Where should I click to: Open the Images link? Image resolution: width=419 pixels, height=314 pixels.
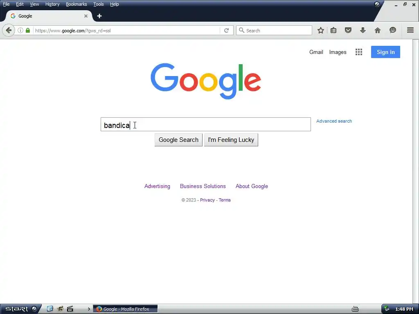point(338,52)
